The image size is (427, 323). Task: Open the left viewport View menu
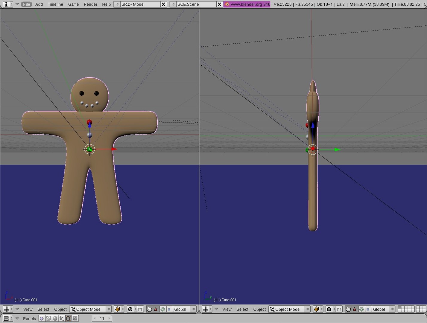coord(28,309)
